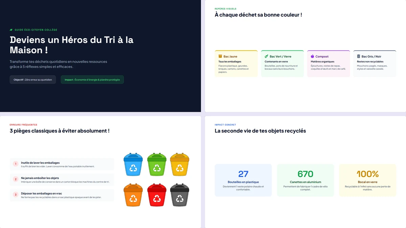Click the text Permettent de fabriquer 1 cadre de vélo
Screen dimensions: 406x228
tap(306, 188)
